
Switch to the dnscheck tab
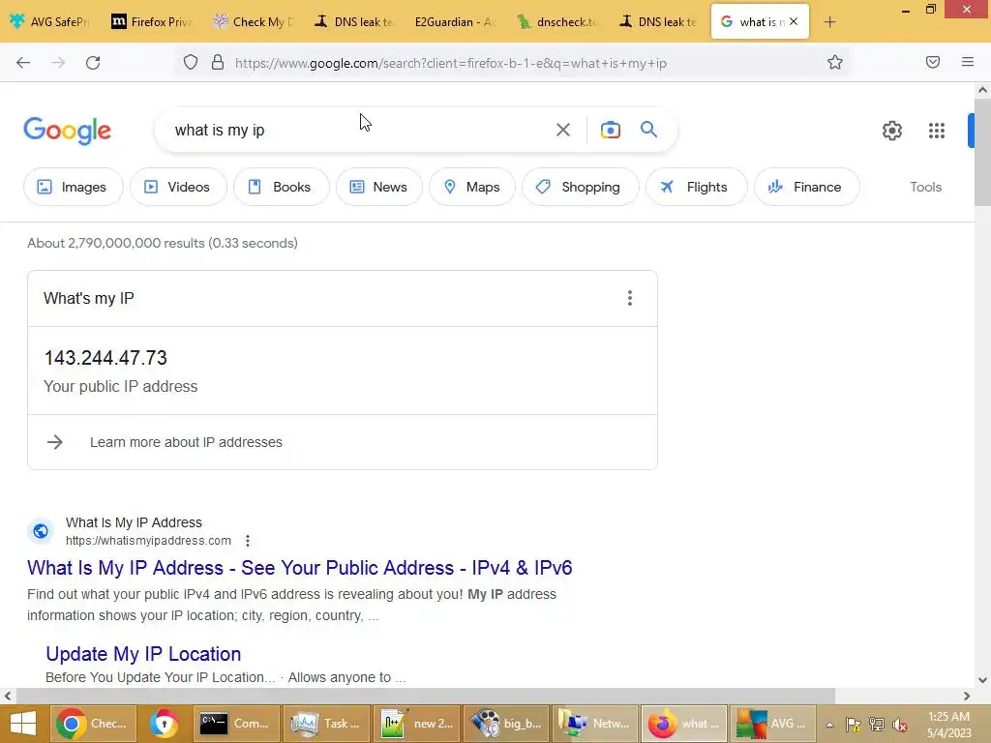557,22
